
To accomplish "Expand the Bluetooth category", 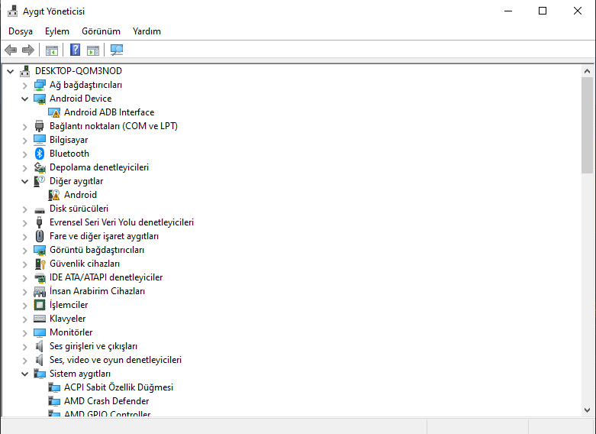I will pyautogui.click(x=24, y=154).
